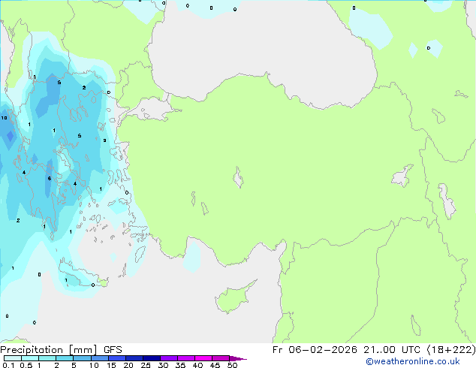476x368 pixels.
Task: Click the '30' legend scale label
Action: pos(163,365)
